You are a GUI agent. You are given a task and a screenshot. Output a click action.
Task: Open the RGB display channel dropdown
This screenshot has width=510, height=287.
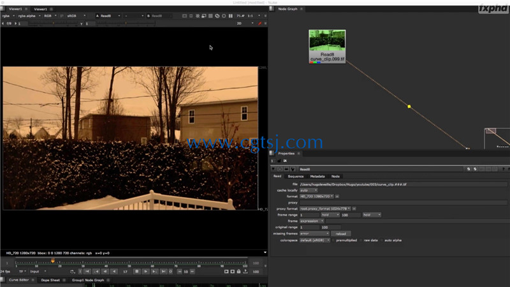[x=50, y=15]
